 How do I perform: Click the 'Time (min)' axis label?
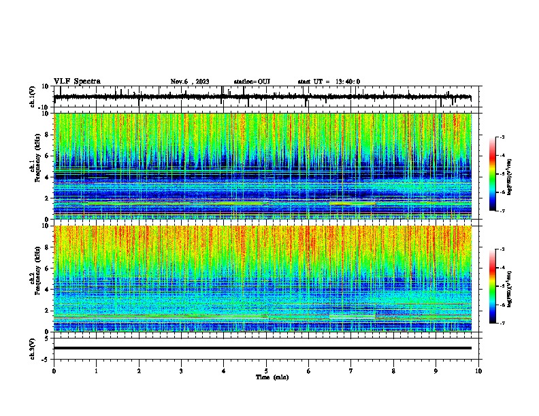pos(272,377)
